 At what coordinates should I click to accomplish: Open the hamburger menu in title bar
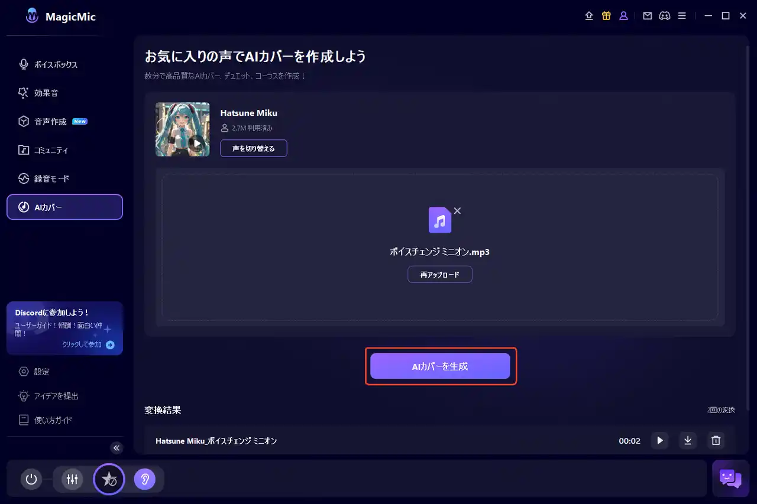click(682, 16)
